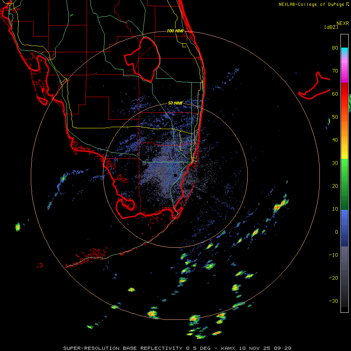The height and width of the screenshot is (351, 351).
Task: Click the 10 dBZ scale label
Action: coord(335,209)
